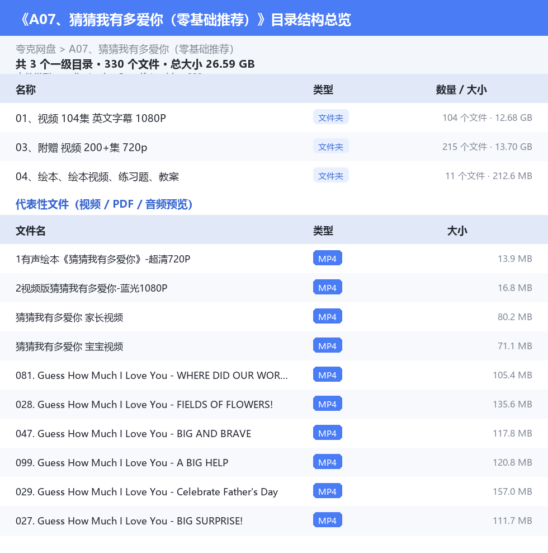Open file 099. A BIG HELP
This screenshot has height=553, width=548.
coord(122,463)
